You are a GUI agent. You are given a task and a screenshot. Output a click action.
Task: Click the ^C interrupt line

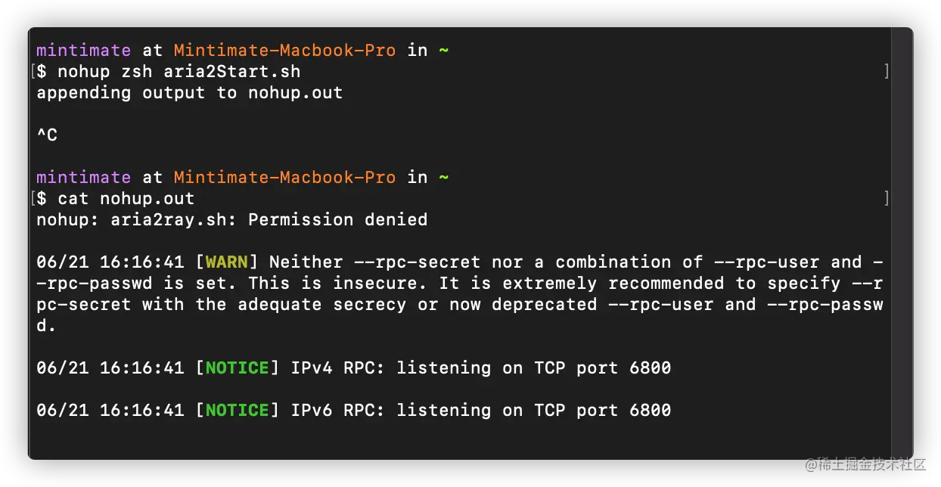tap(47, 135)
